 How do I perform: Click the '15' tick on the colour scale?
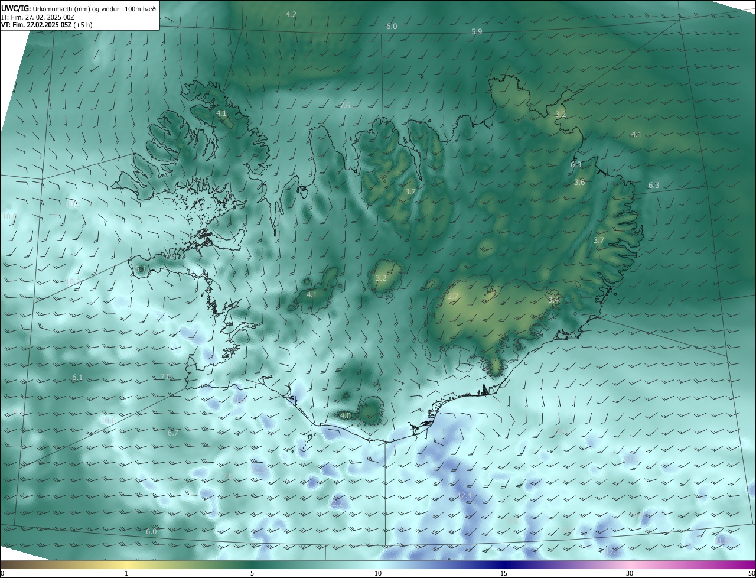point(504,573)
